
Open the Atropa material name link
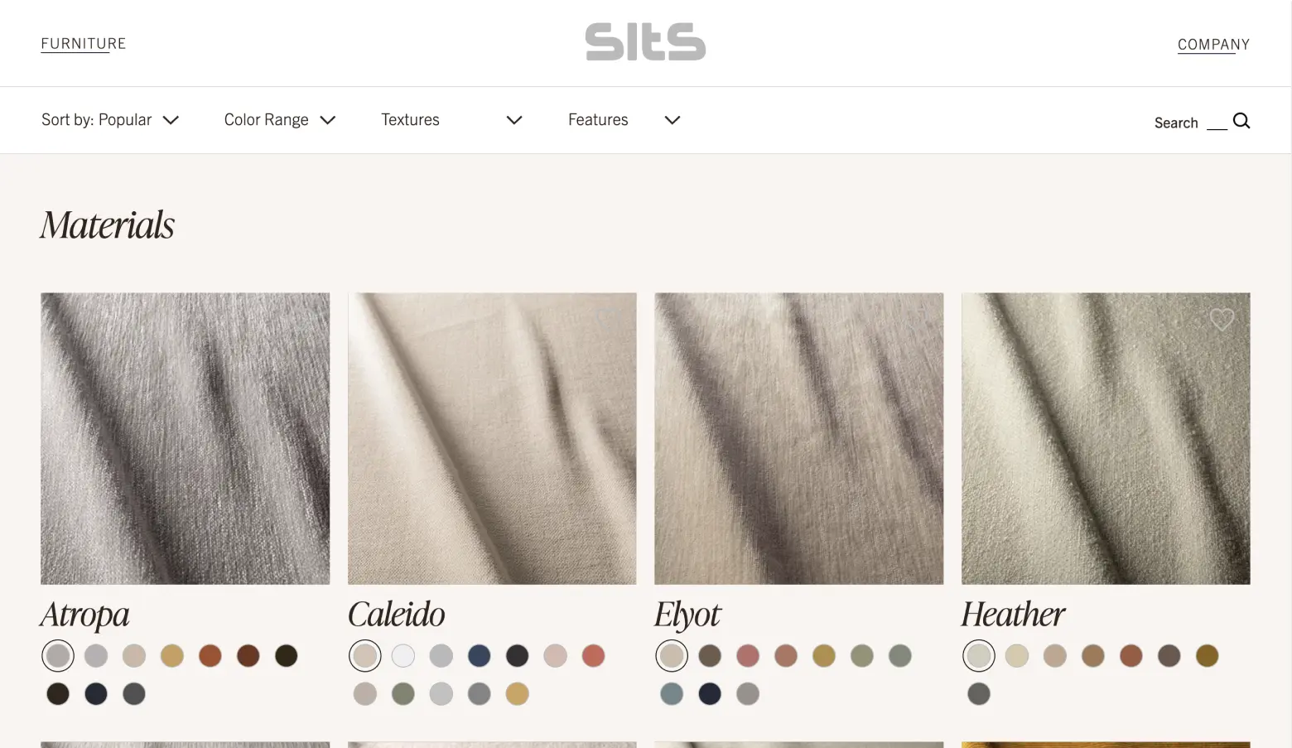84,615
